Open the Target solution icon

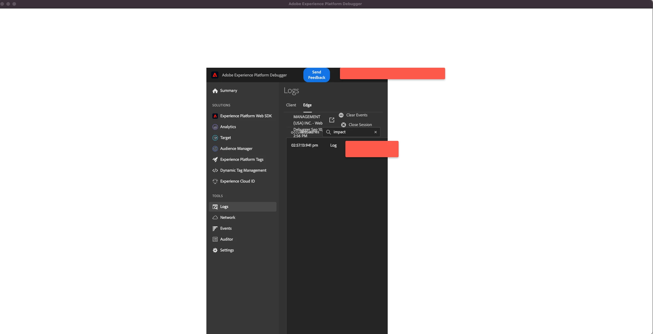point(215,138)
